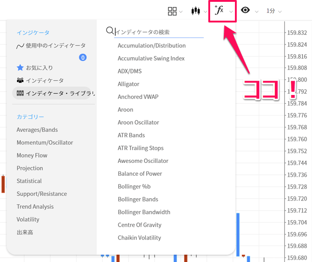Screen dimensions: 312x262
Task: Filter by Money Flow category
Action: coord(32,156)
